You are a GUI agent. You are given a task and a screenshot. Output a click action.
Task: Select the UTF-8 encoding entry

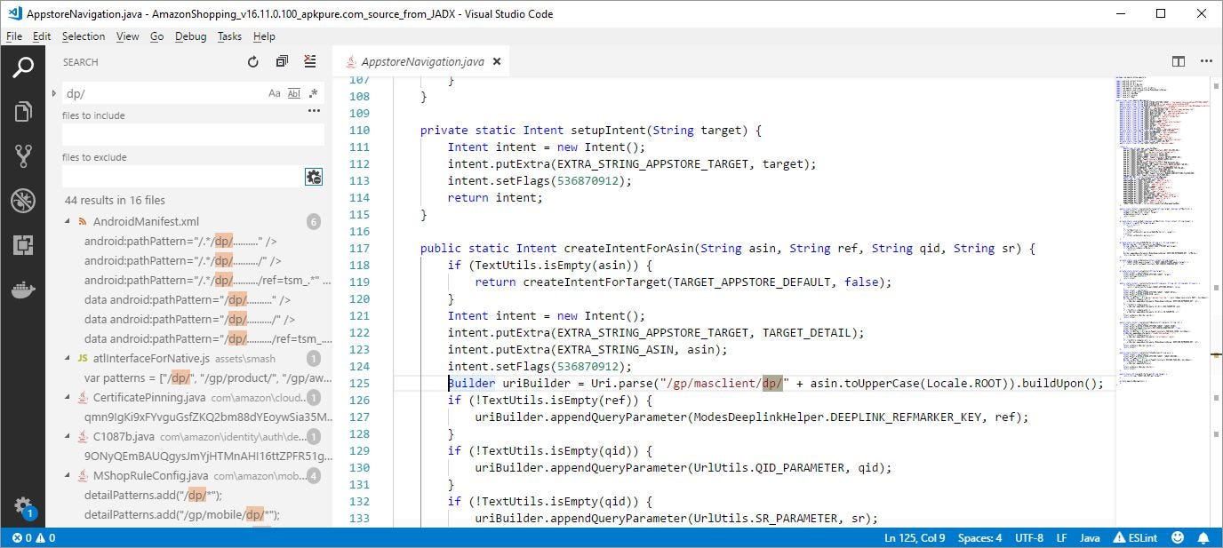pos(1028,537)
